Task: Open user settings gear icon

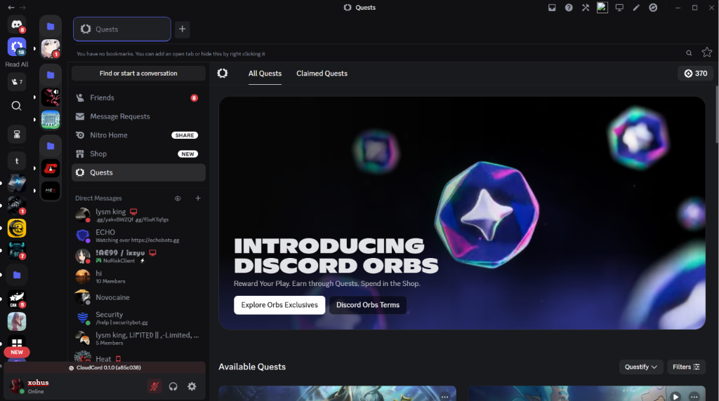Action: 192,386
